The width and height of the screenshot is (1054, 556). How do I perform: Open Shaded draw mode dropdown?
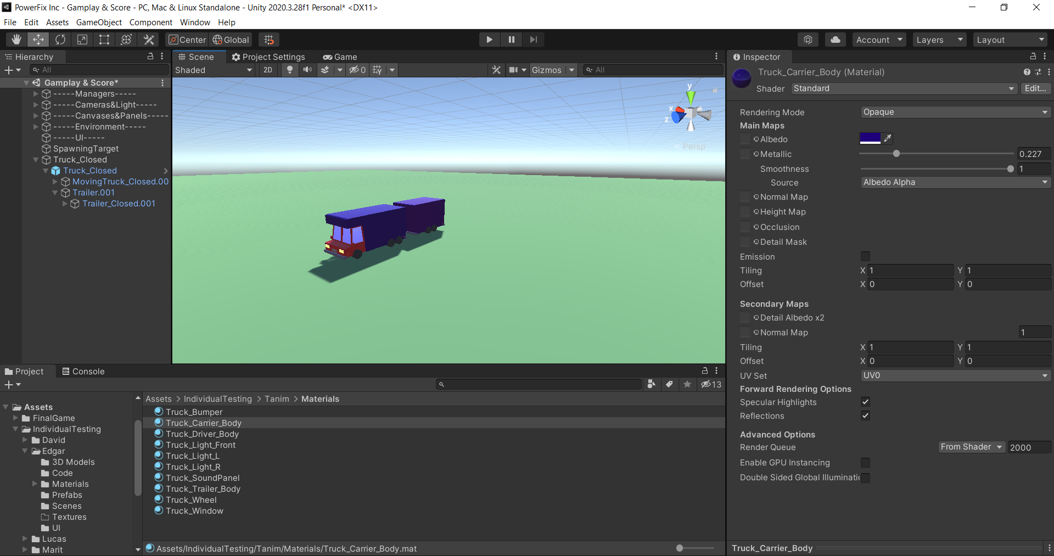(214, 70)
